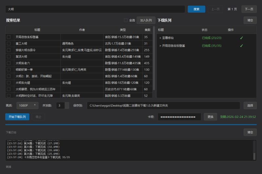262x174 pixels.
Task: Tick the checkbox for 大明朱老六
Action: tap(9, 63)
